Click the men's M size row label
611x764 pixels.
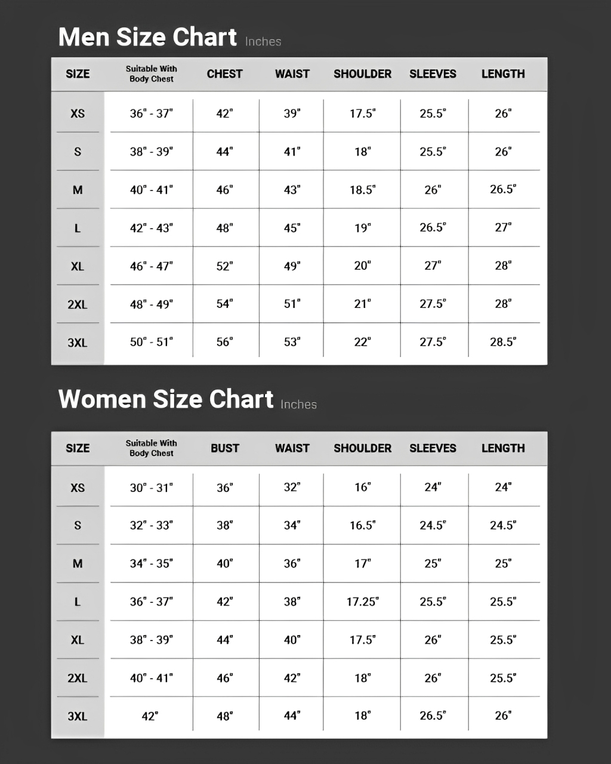(78, 190)
